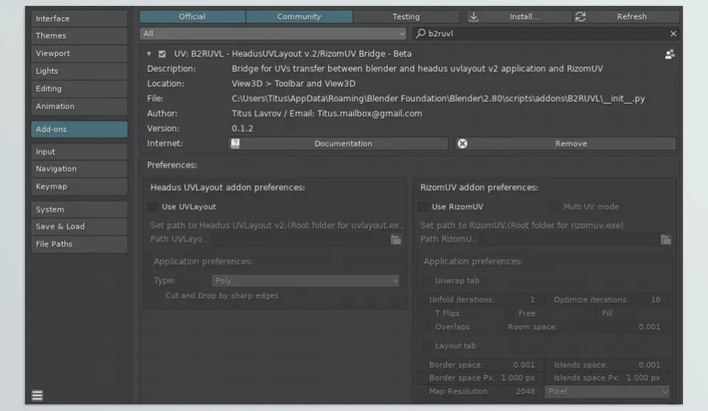Select the Add-ons preferences section
Image resolution: width=708 pixels, height=411 pixels.
pos(80,129)
